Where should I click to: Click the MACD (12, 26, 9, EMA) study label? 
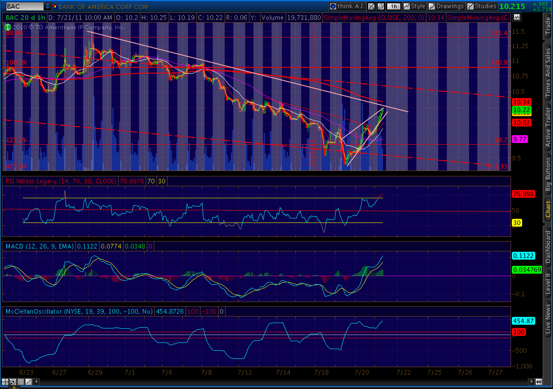click(39, 246)
